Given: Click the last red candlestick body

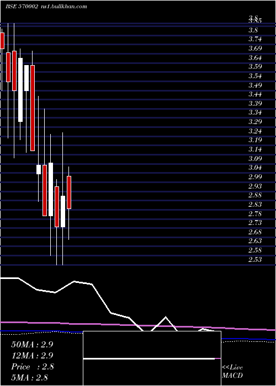Looking at the screenshot, I should (69, 192).
